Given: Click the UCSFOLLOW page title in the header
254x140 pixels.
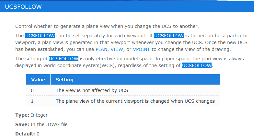Looking at the screenshot, I should (x=23, y=7).
